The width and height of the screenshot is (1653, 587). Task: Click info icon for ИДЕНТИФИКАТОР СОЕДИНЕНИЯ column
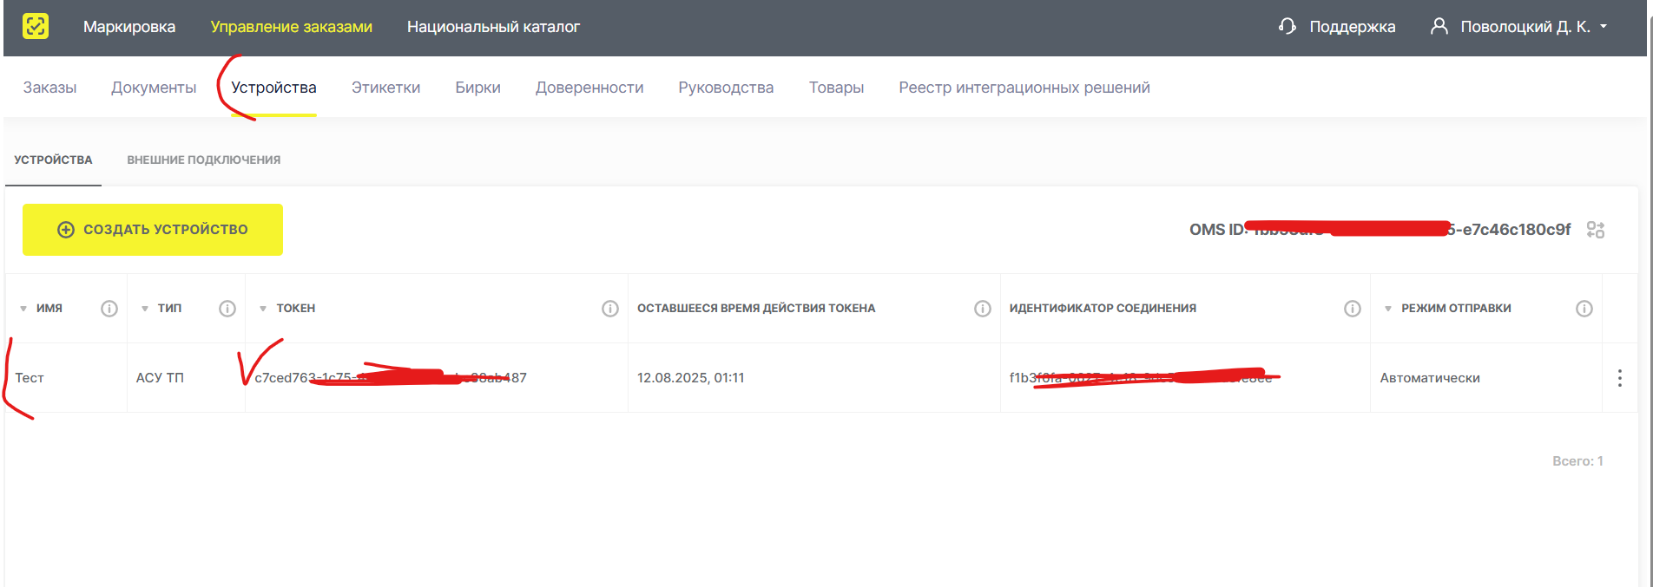click(1353, 309)
